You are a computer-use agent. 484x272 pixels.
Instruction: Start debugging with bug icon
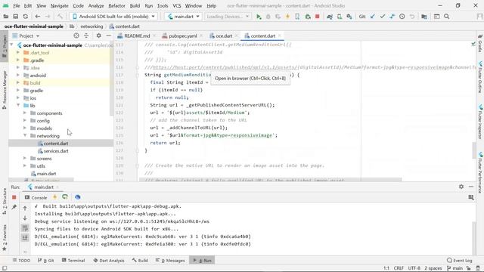pyautogui.click(x=268, y=17)
